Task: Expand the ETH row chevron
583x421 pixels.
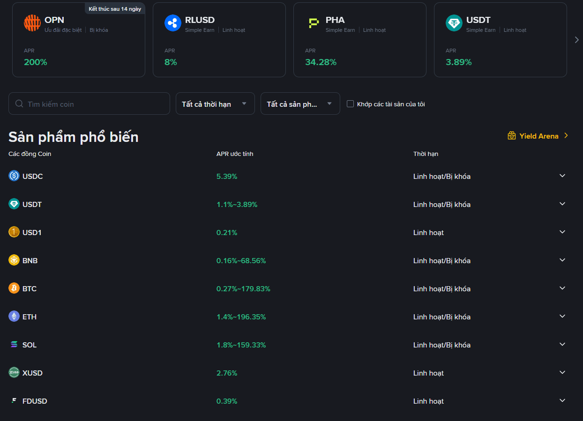Action: 562,316
